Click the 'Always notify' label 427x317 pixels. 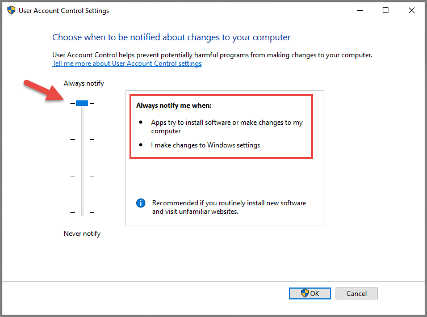tap(83, 83)
